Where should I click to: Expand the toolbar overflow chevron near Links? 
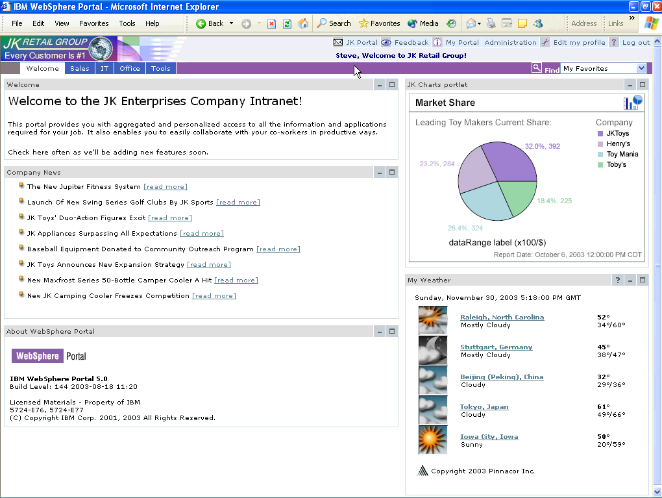tap(632, 18)
